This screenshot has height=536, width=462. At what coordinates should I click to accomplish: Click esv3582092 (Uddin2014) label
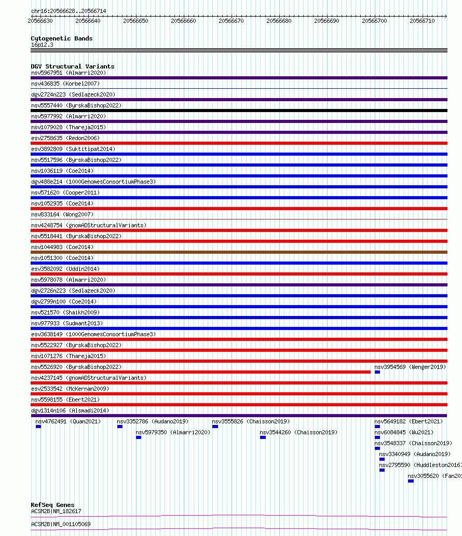click(65, 269)
